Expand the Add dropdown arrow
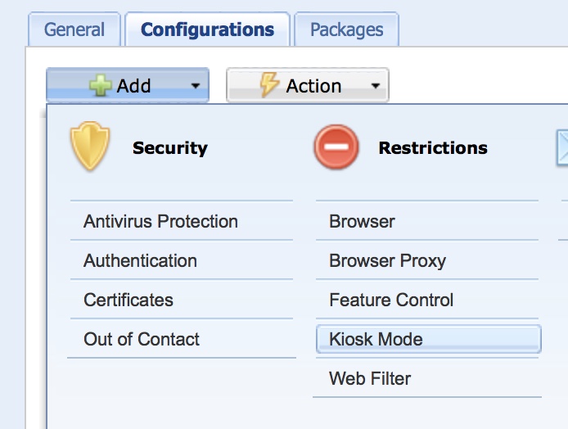 [195, 86]
